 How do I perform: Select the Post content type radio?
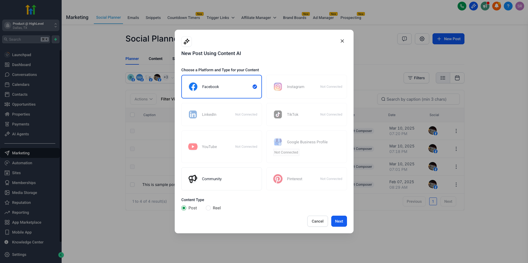[x=184, y=208]
